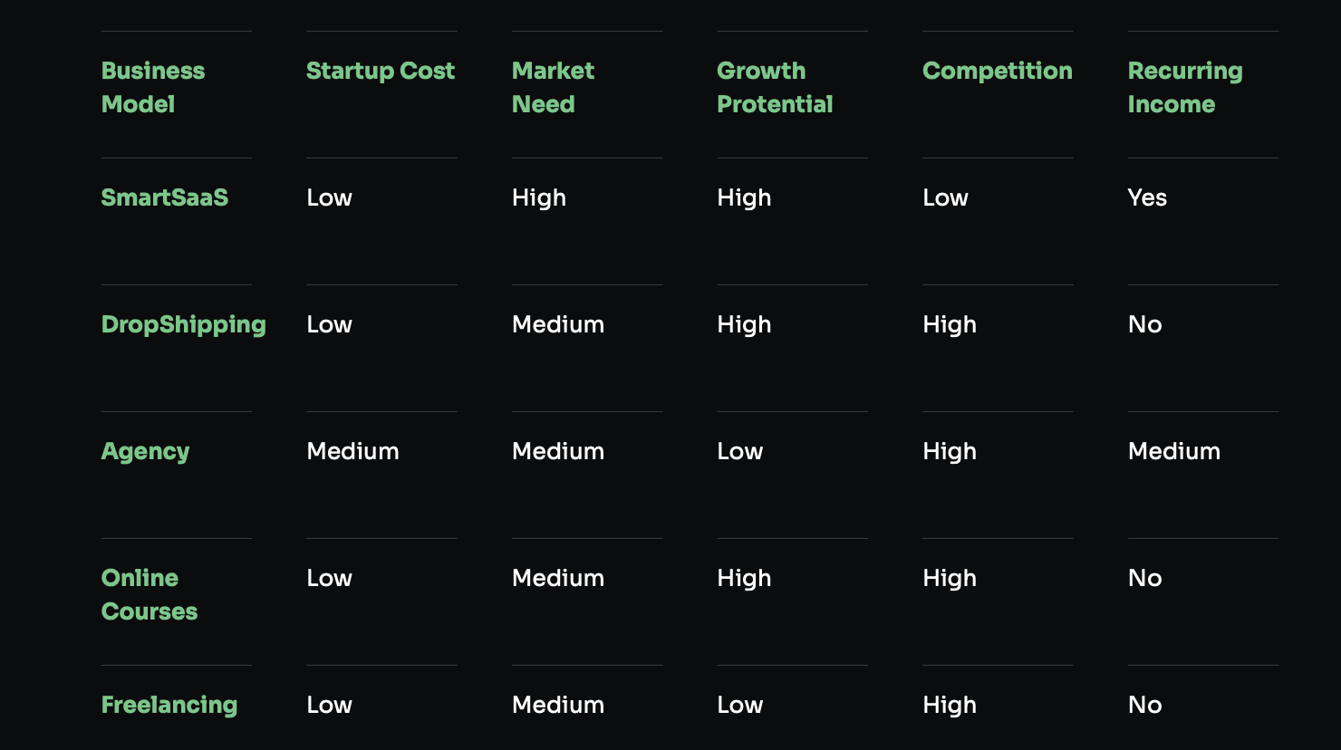Click Agency's 'Low' growth potential cell
1341x750 pixels.
(740, 451)
